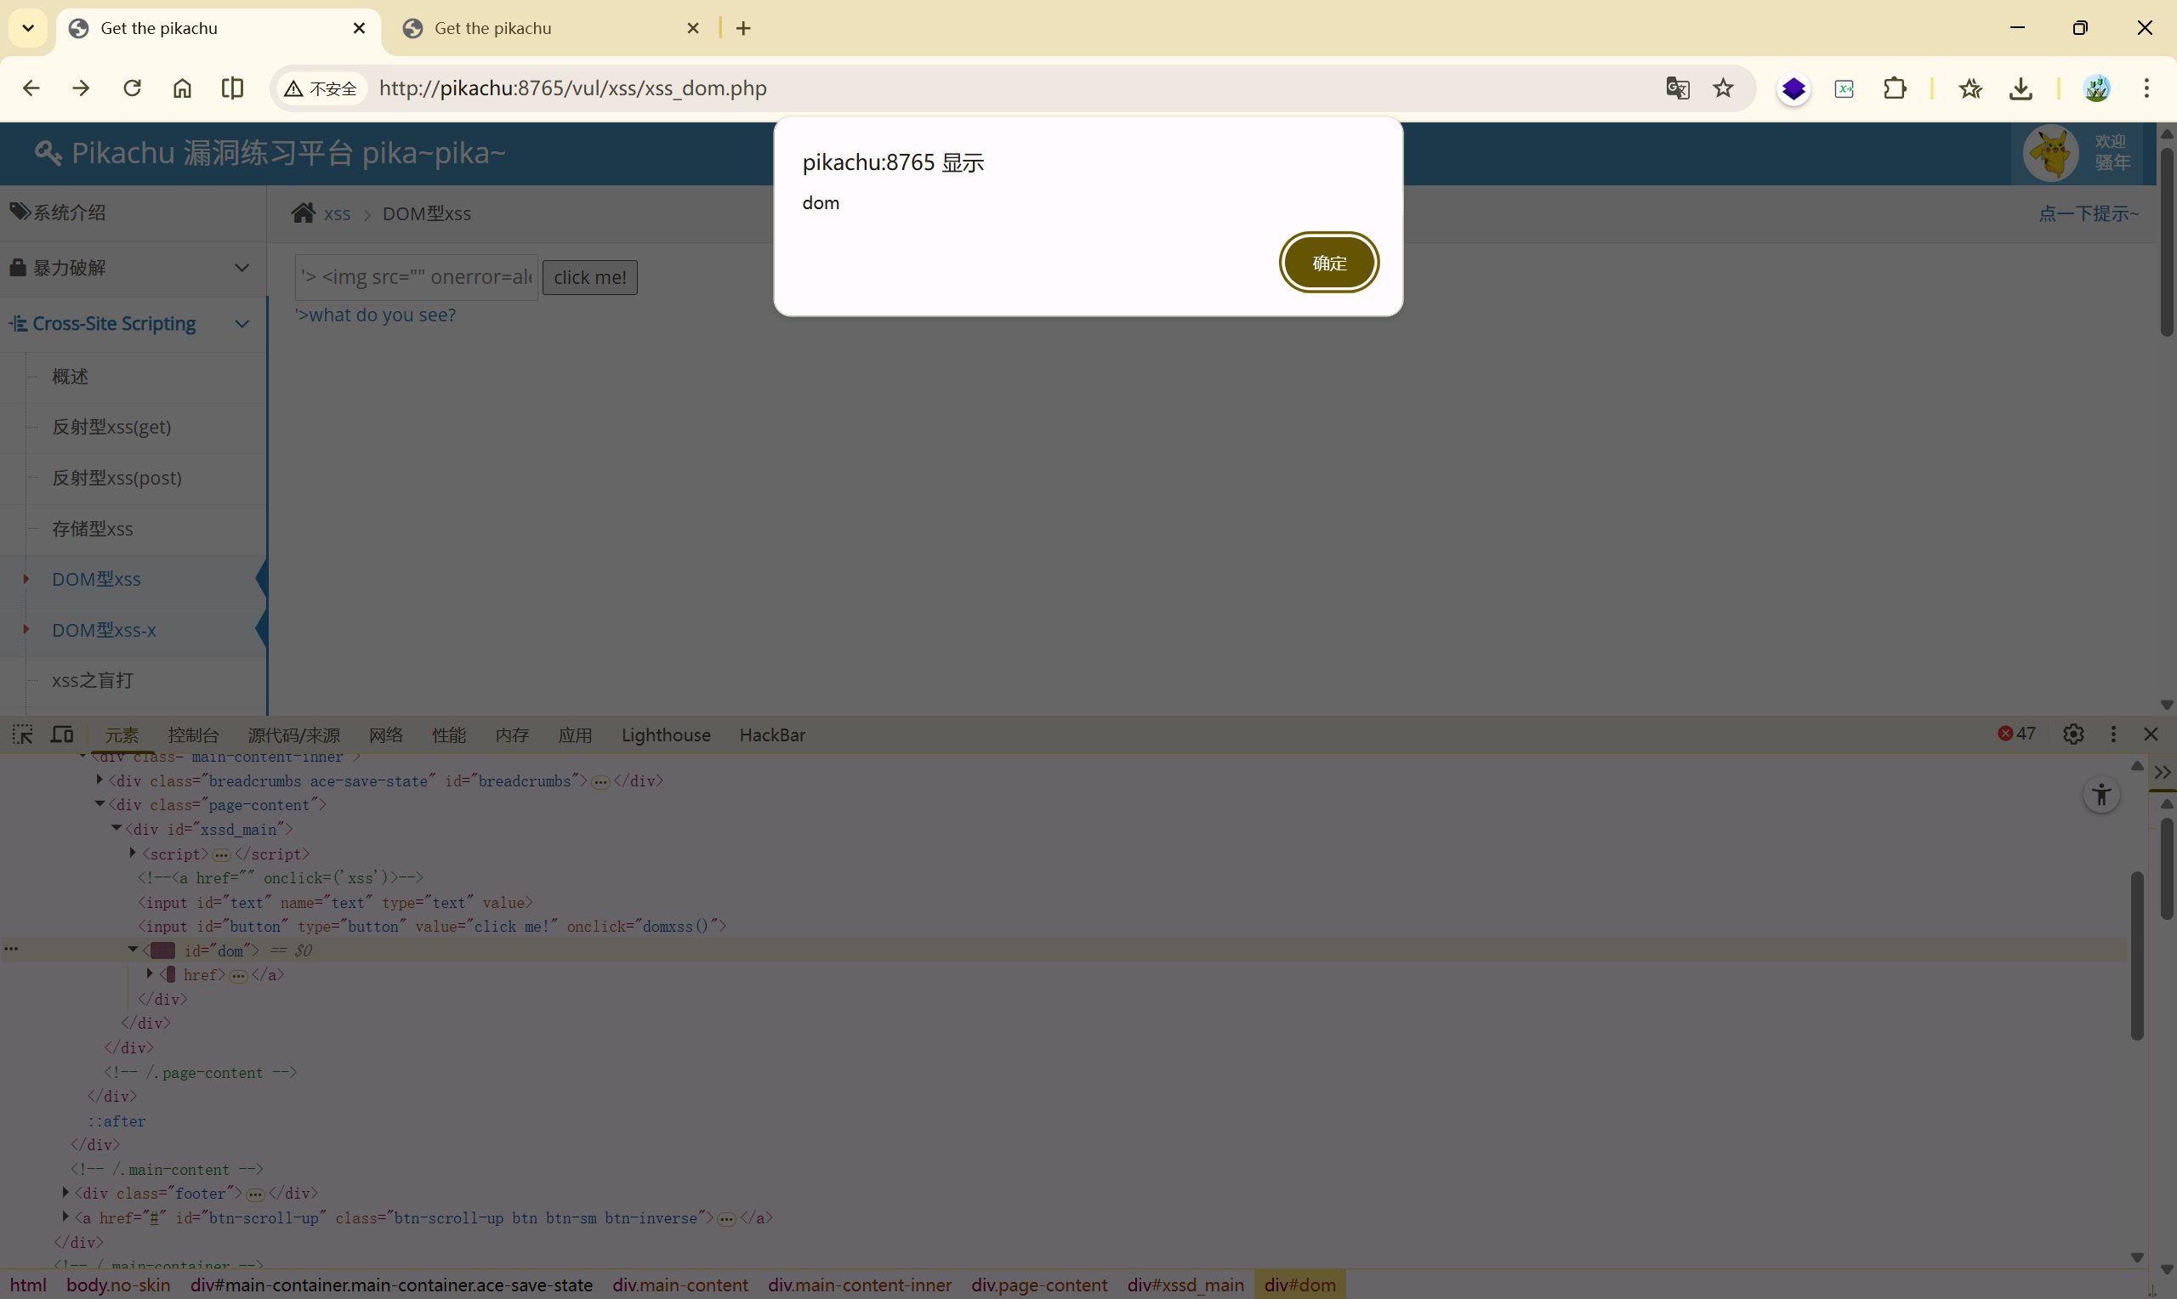Collapse the div id="dom" node
Viewport: 2177px width, 1299px height.
133,950
